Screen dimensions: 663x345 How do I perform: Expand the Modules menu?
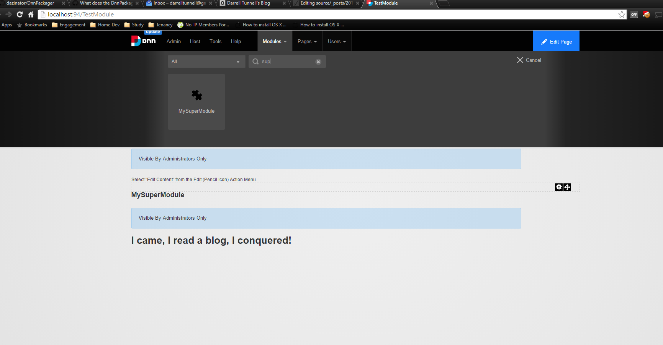(x=274, y=41)
